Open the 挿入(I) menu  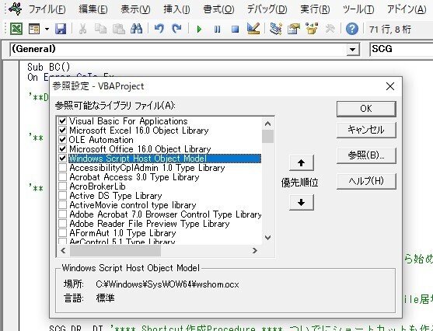coord(176,9)
